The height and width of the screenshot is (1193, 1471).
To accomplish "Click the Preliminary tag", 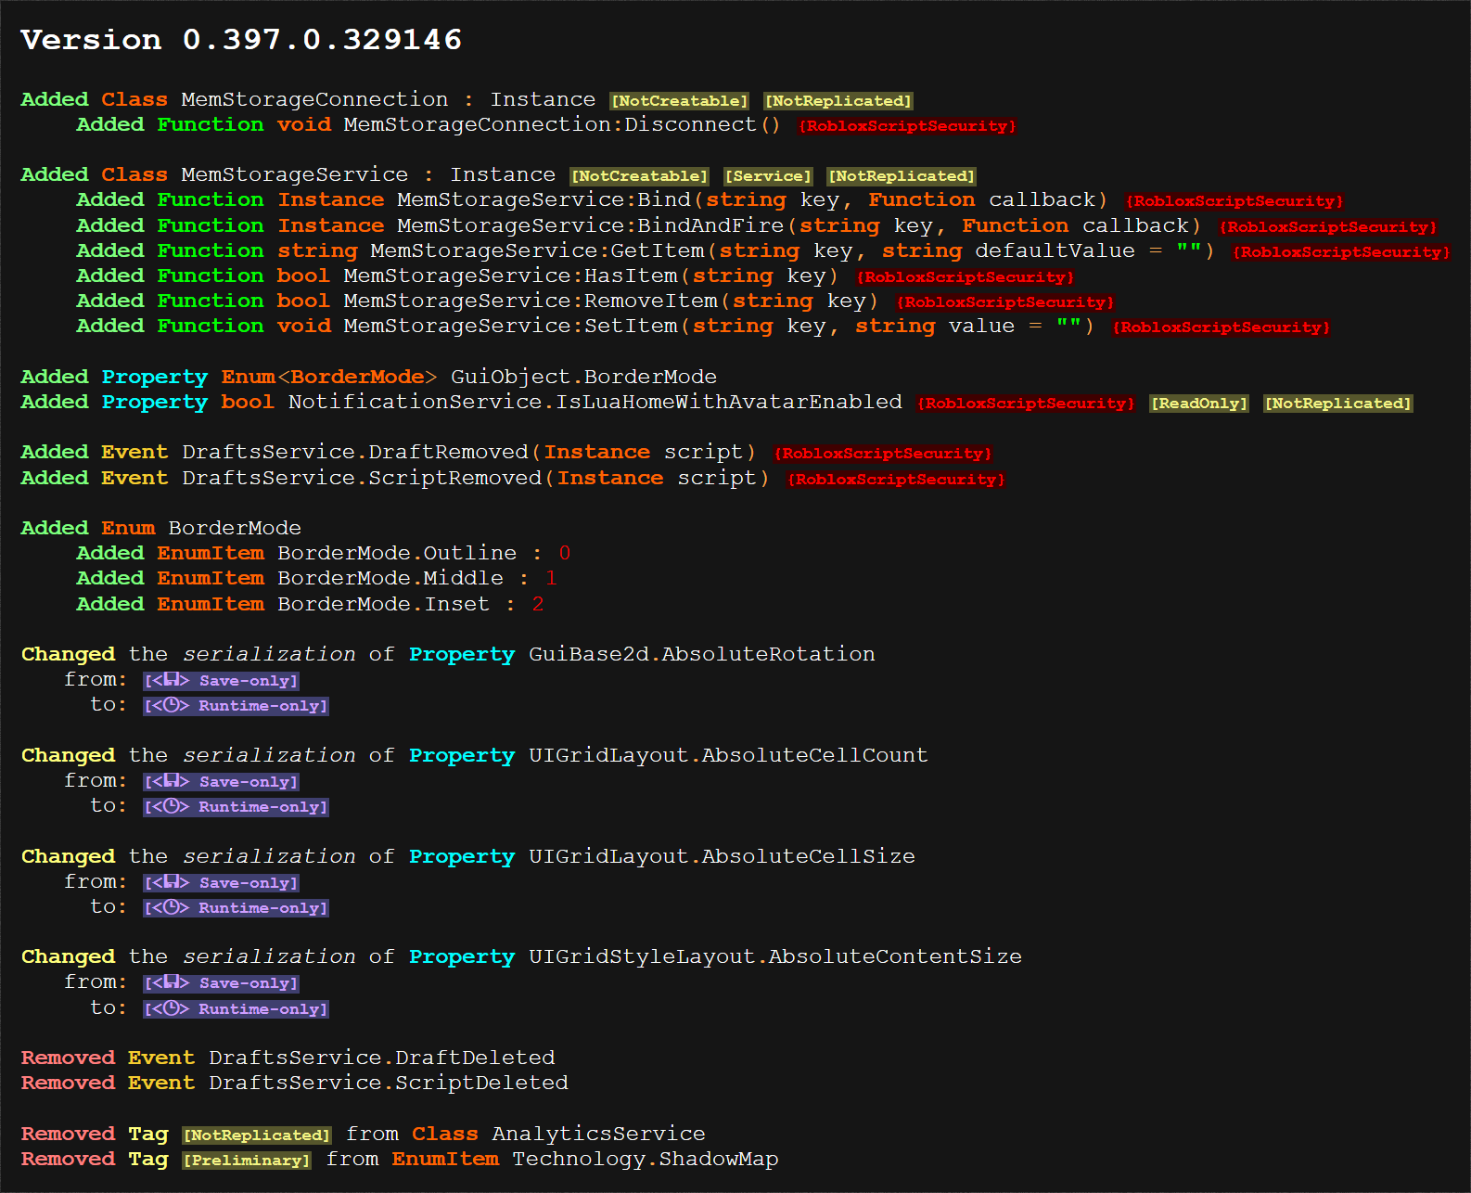I will click(x=247, y=1160).
